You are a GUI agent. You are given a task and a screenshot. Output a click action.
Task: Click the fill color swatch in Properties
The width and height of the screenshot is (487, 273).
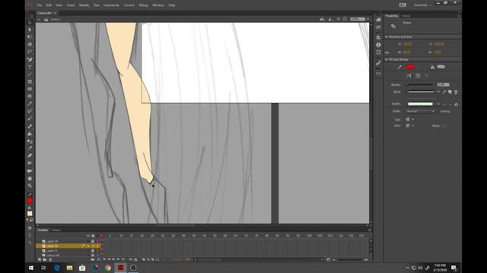[x=441, y=67]
